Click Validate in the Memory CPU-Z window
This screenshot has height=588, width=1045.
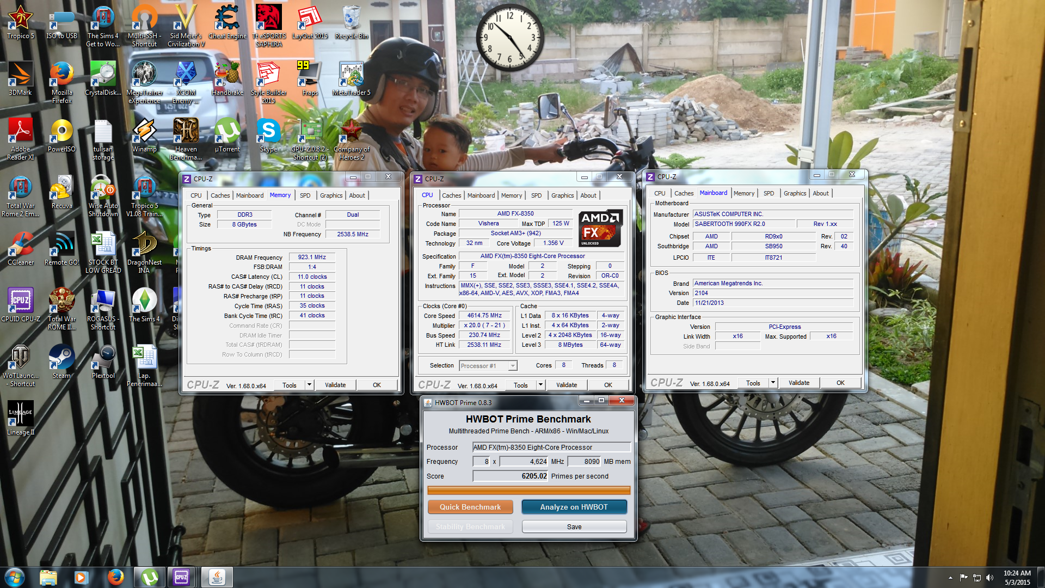[335, 385]
